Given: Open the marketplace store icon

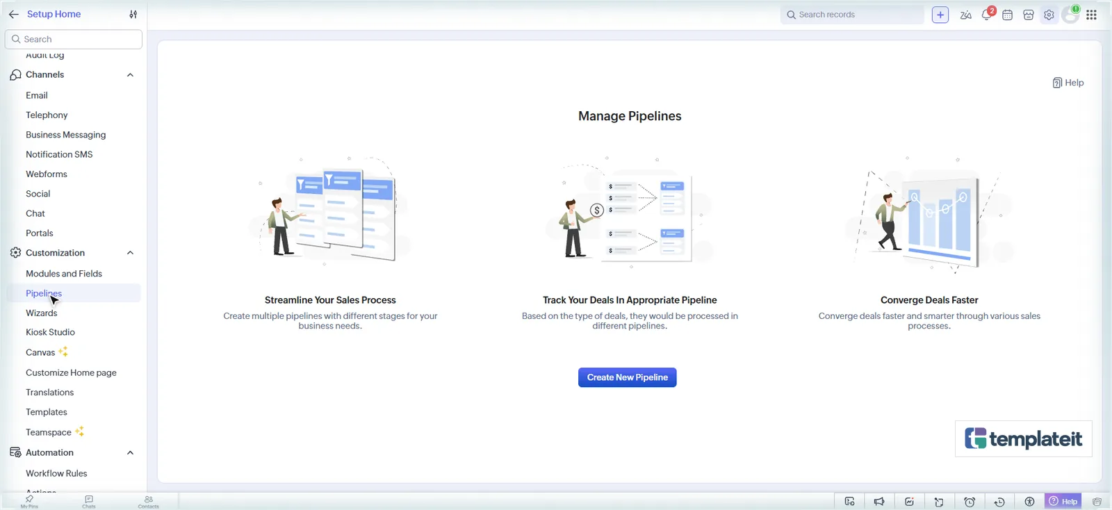Looking at the screenshot, I should pyautogui.click(x=1029, y=15).
